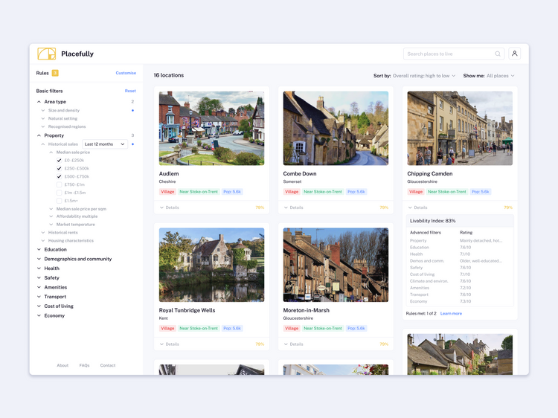The height and width of the screenshot is (418, 558).
Task: Click the yellow Rules count badge
Action: tap(55, 73)
